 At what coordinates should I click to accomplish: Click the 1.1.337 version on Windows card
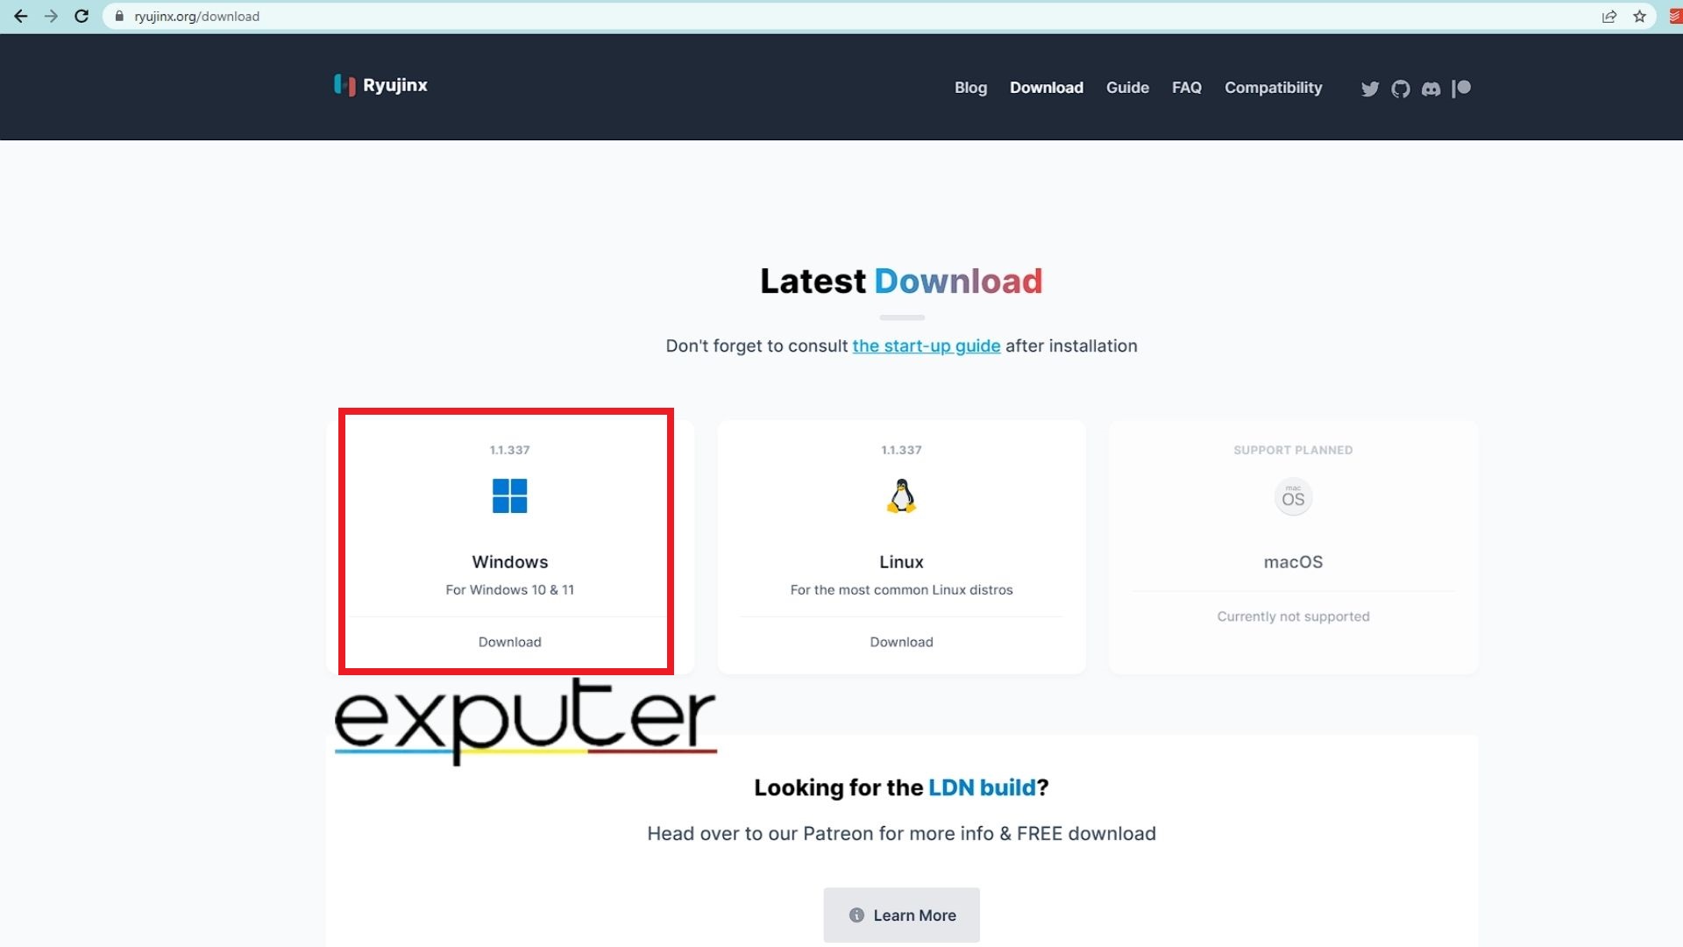click(x=510, y=450)
